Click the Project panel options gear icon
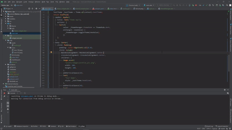232x130 pixels. click(x=36, y=9)
